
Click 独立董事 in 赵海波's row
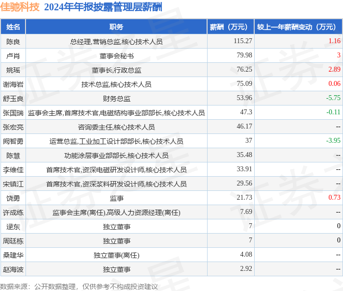[x=116, y=269]
